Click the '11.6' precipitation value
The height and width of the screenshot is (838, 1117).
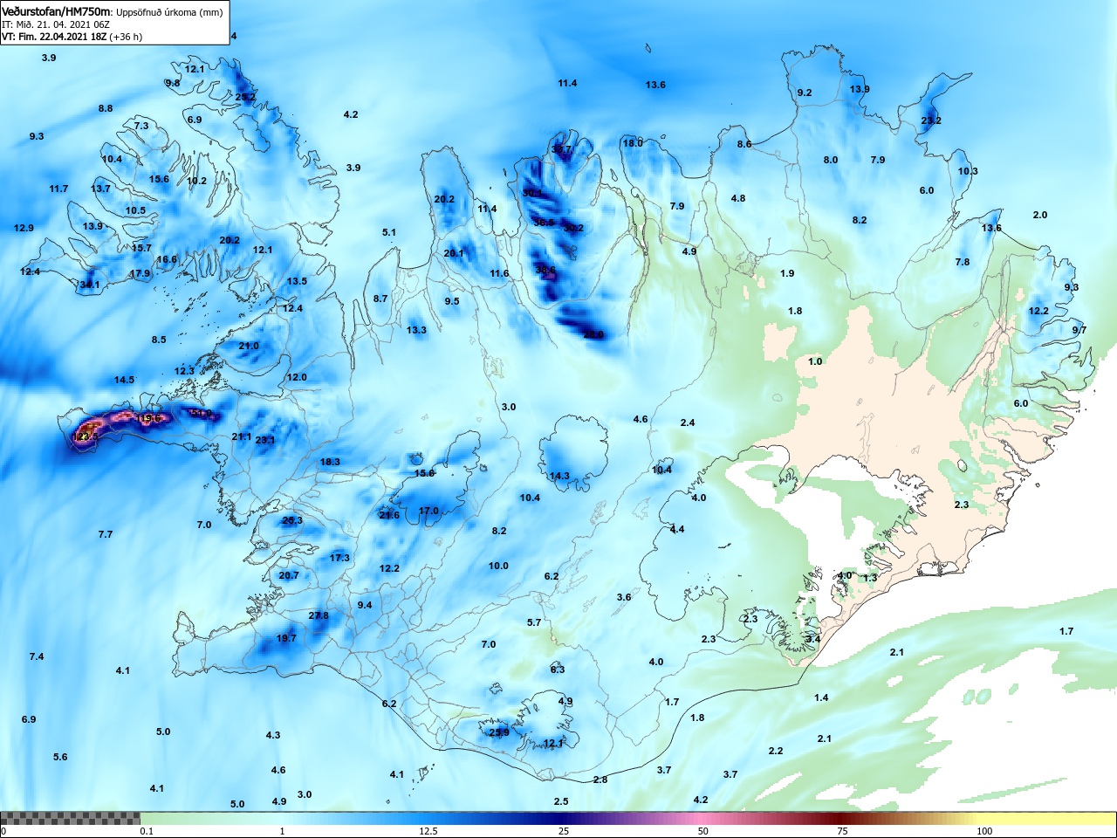[x=499, y=273]
